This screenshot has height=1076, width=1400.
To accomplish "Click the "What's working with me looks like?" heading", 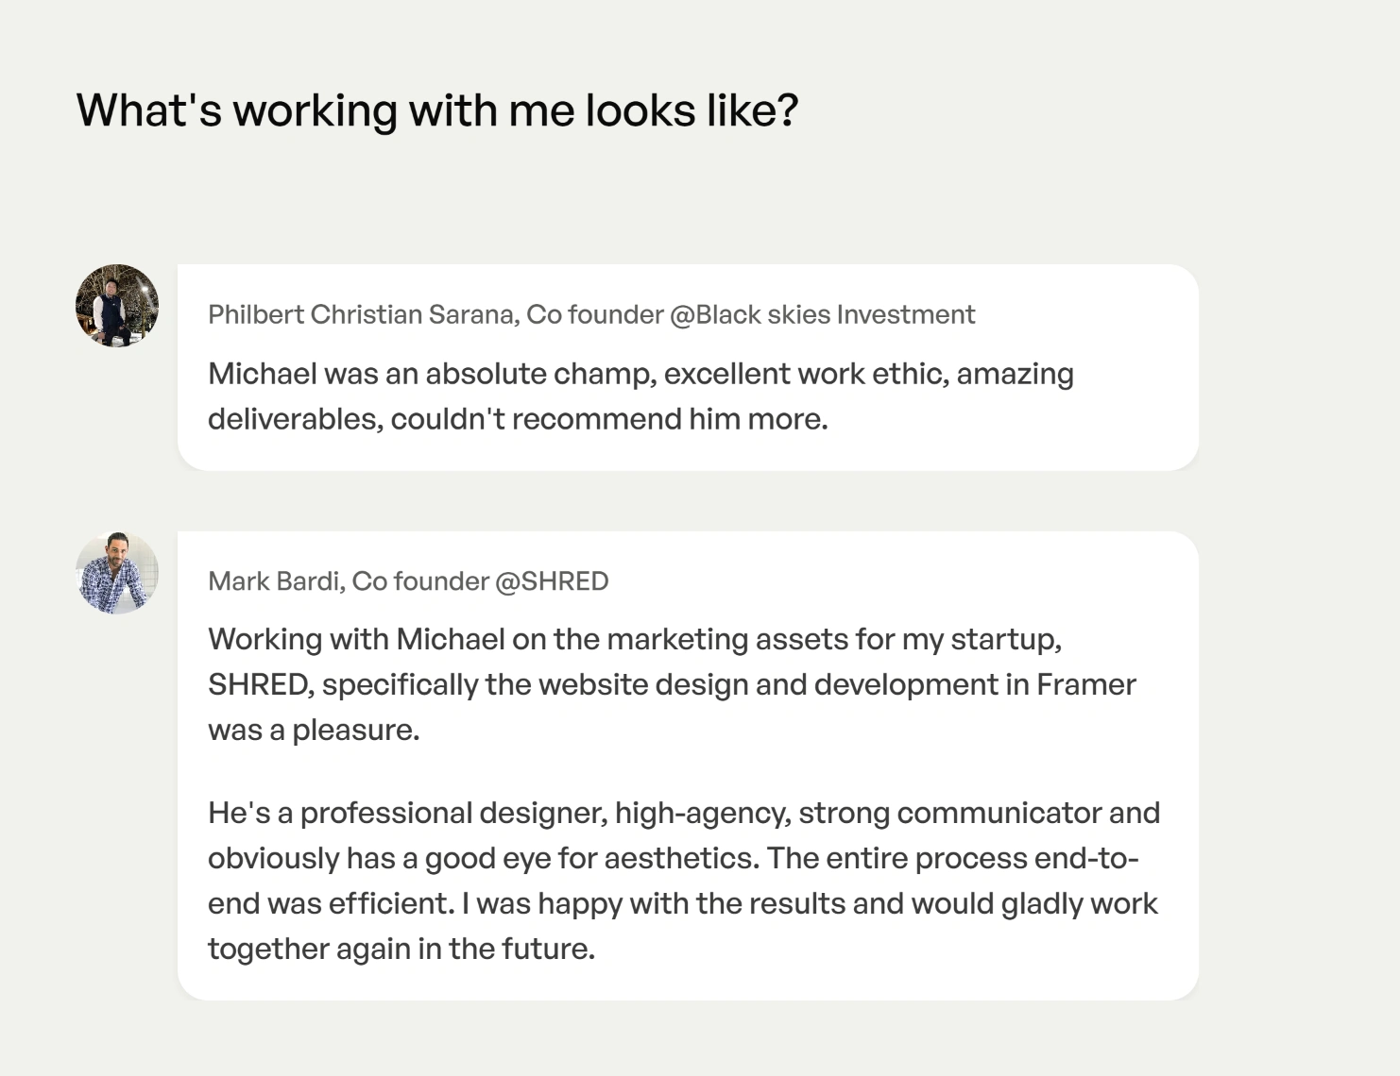I will click(x=437, y=110).
